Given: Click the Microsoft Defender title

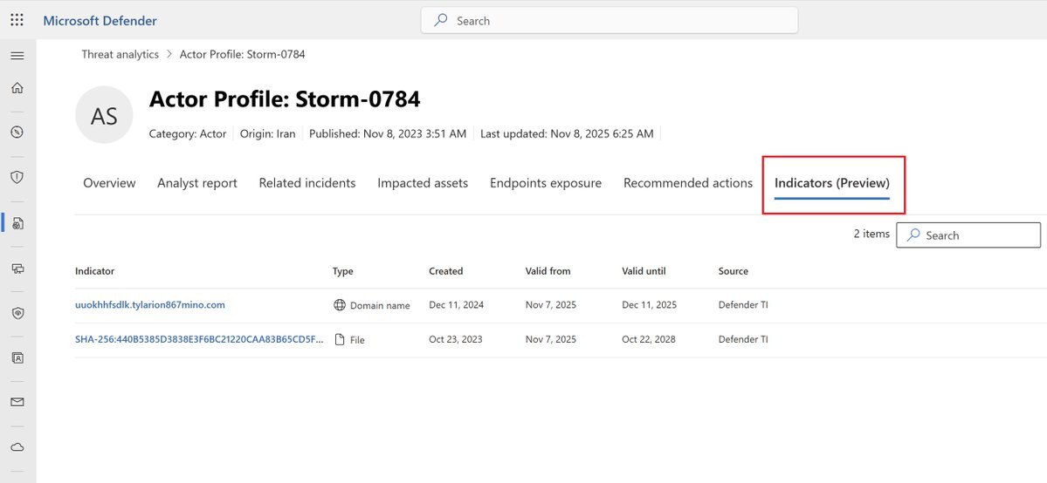Looking at the screenshot, I should [x=100, y=21].
